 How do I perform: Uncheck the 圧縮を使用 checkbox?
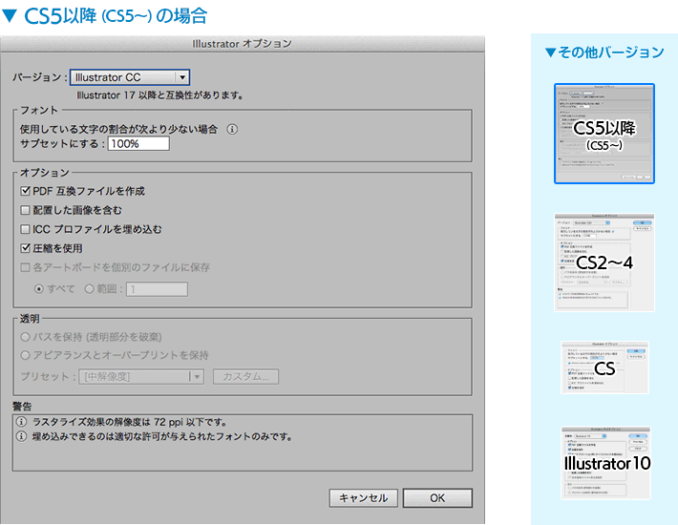26,248
